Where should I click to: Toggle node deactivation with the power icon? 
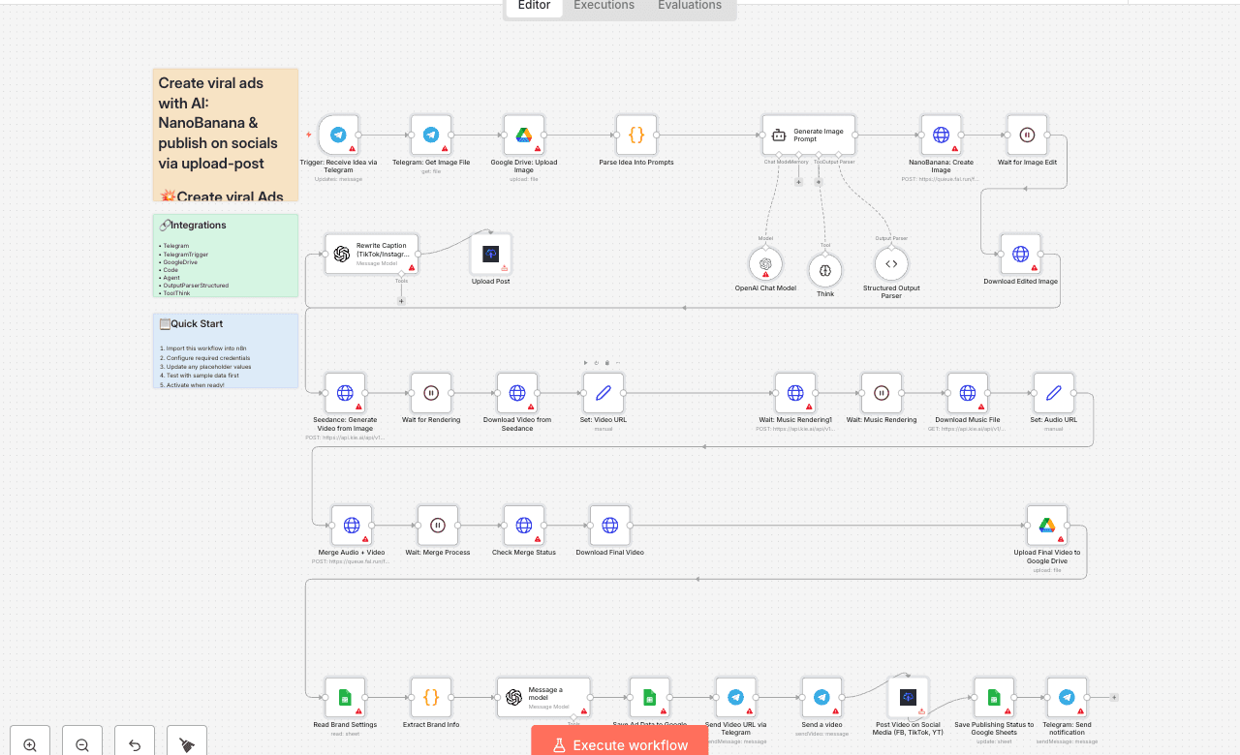click(x=596, y=362)
